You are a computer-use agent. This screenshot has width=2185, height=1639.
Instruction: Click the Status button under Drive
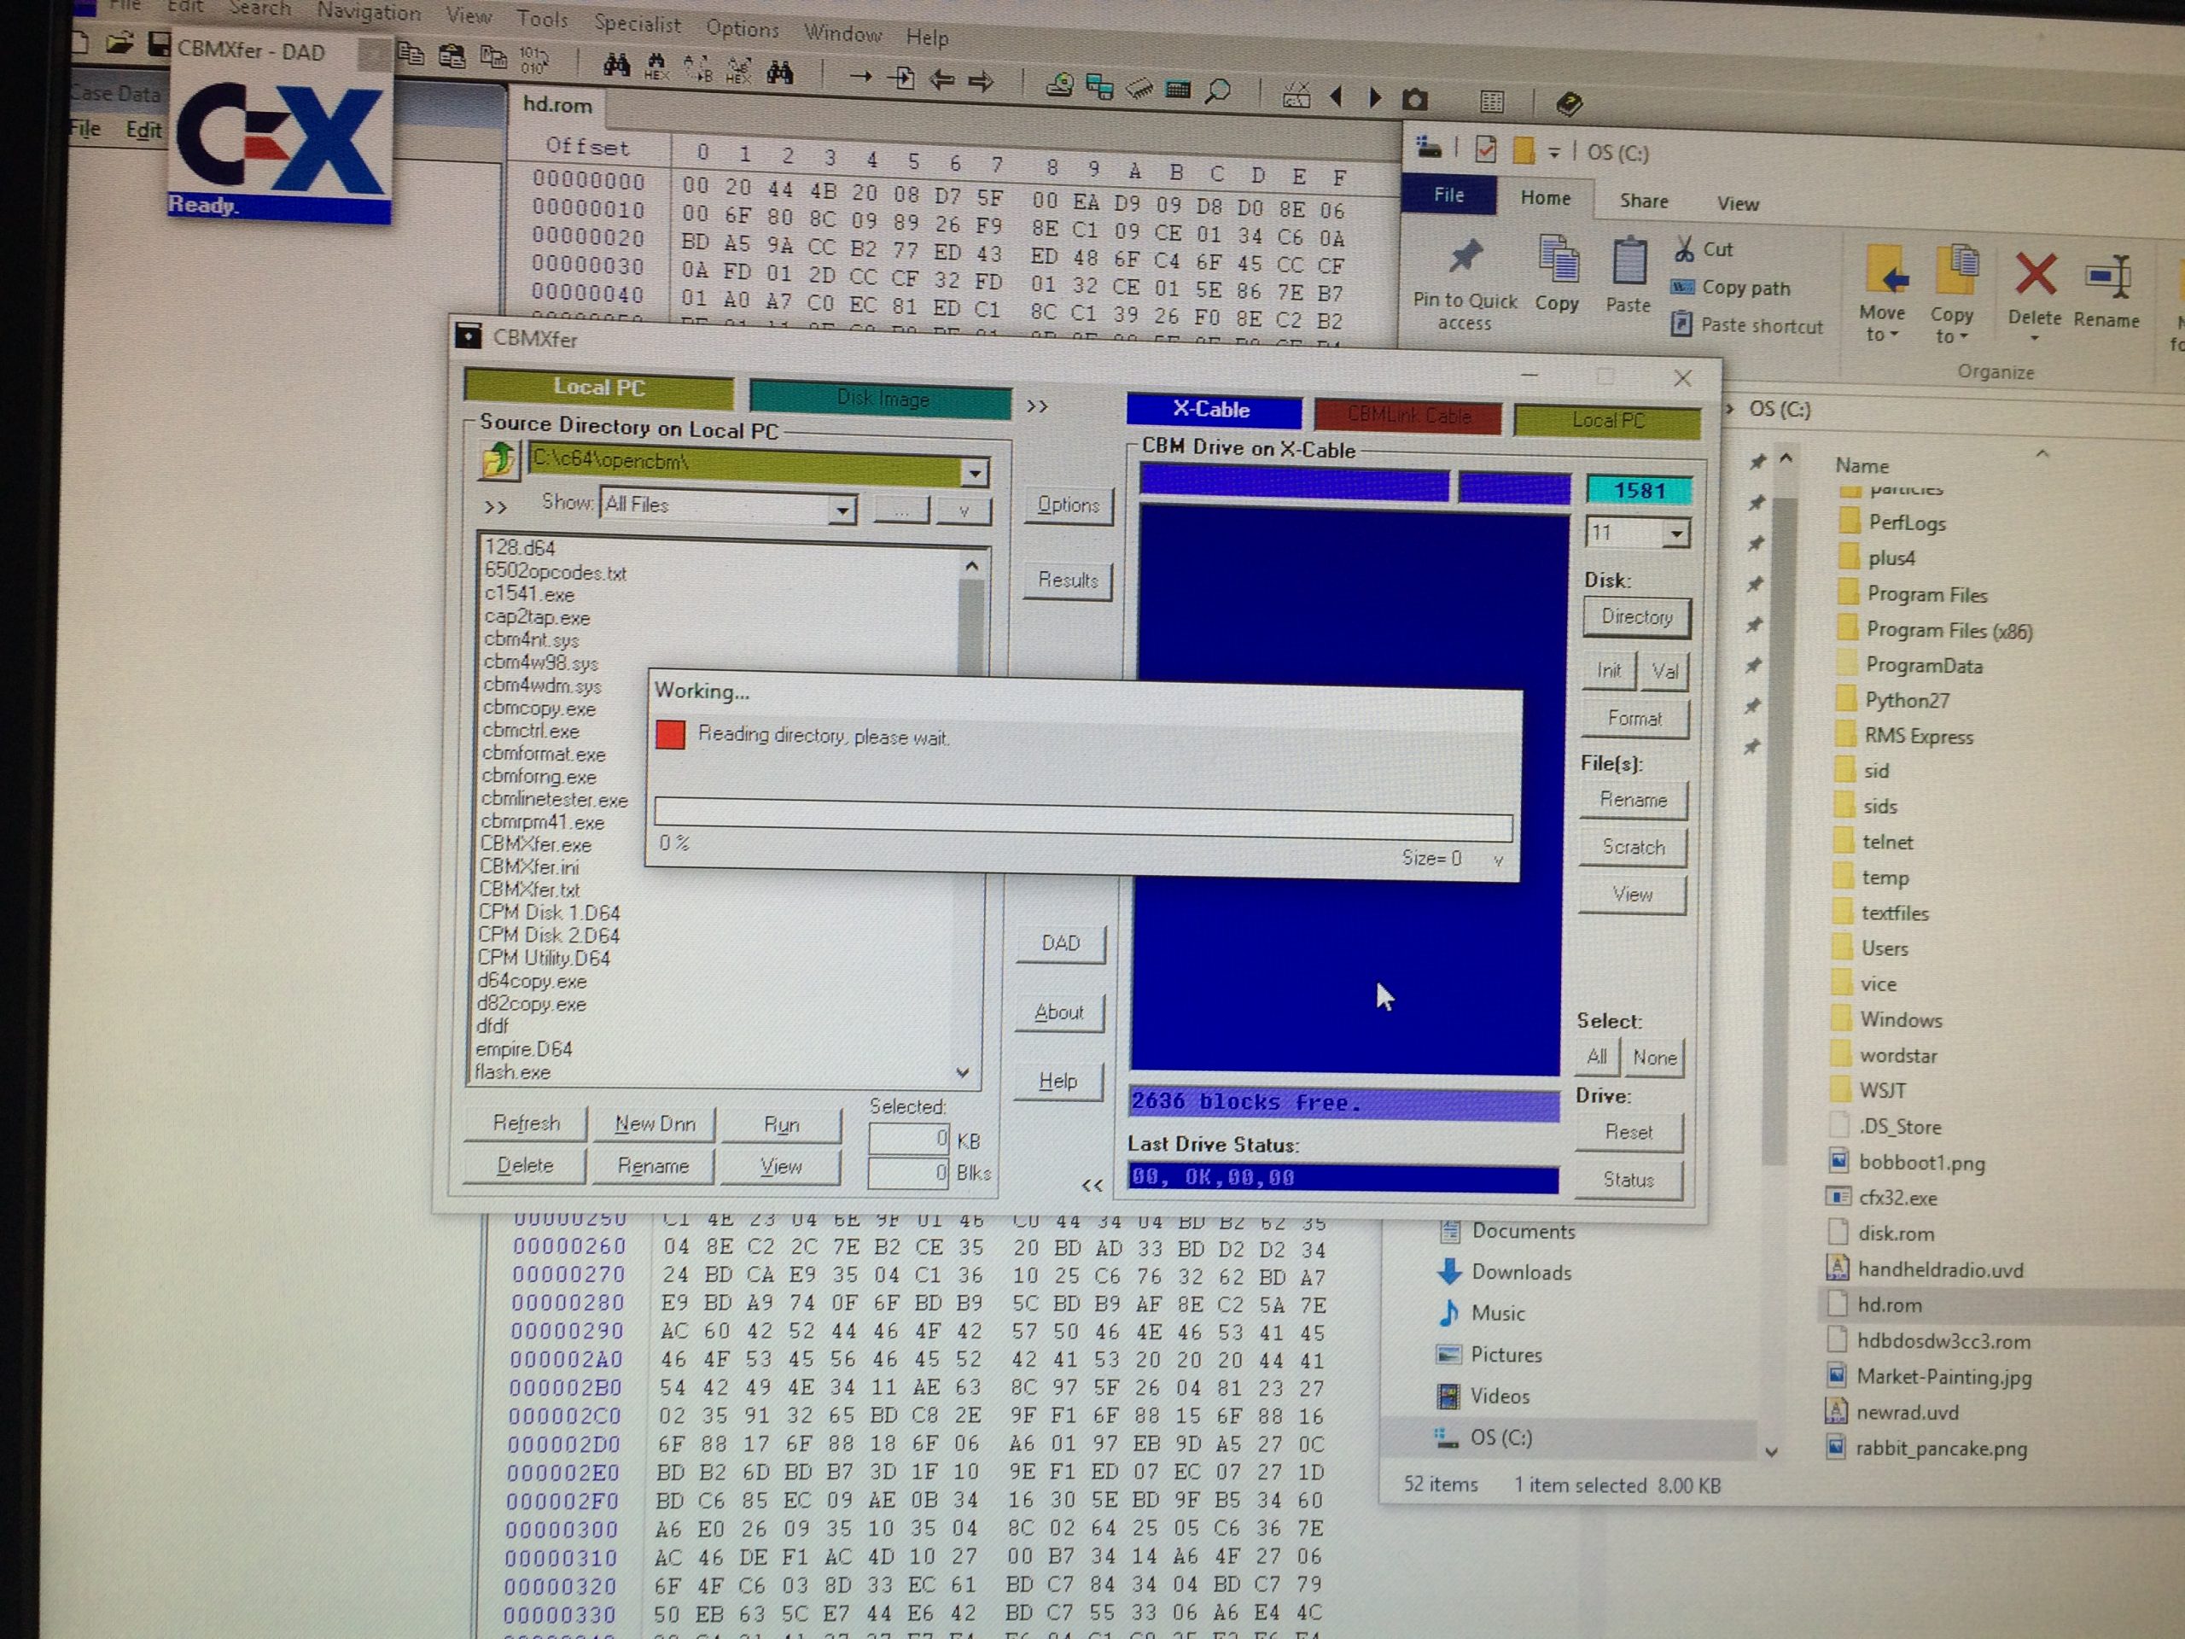pyautogui.click(x=1628, y=1180)
